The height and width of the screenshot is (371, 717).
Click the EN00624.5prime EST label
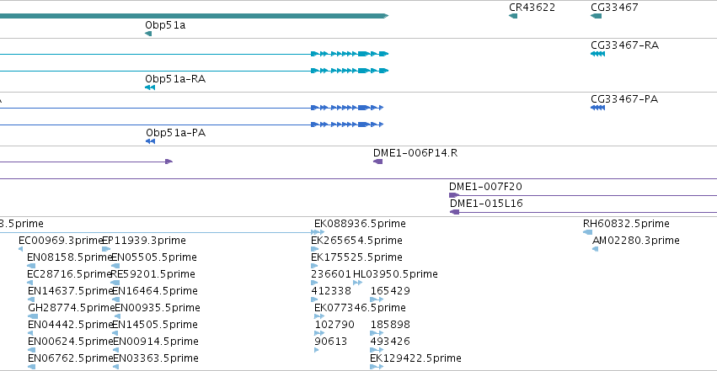coord(71,342)
